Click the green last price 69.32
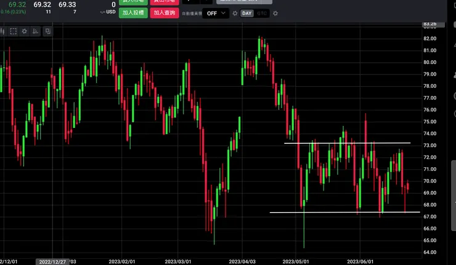Viewport: 456px width, 265px height. (x=17, y=5)
